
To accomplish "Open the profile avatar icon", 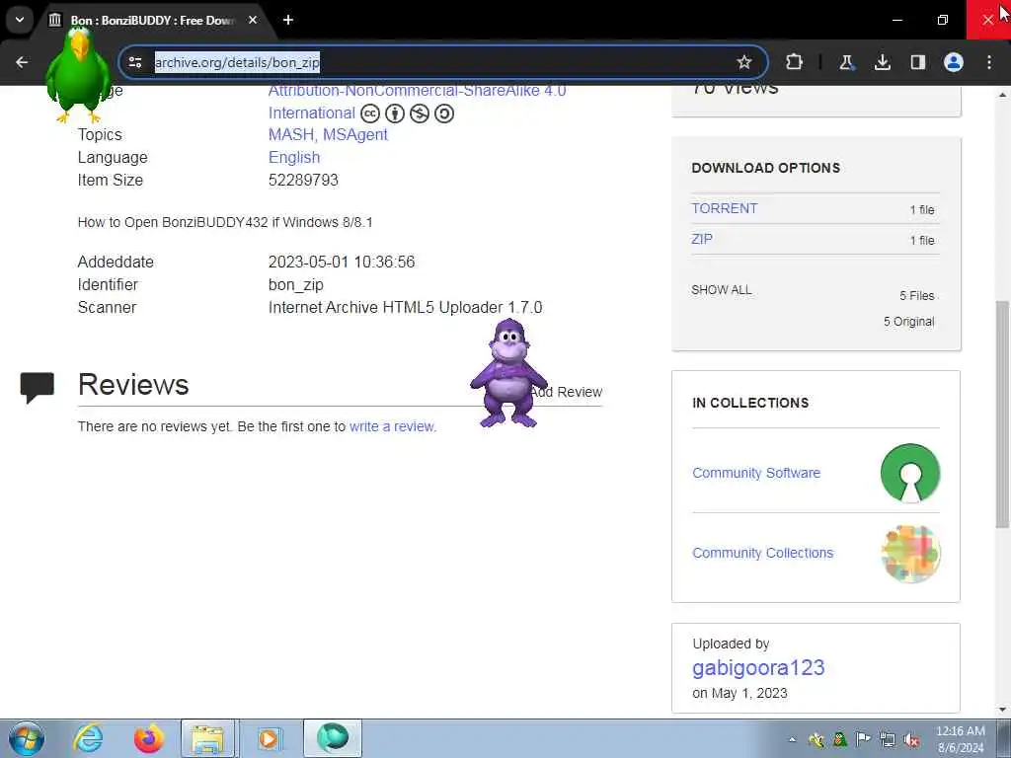I will coord(953,62).
